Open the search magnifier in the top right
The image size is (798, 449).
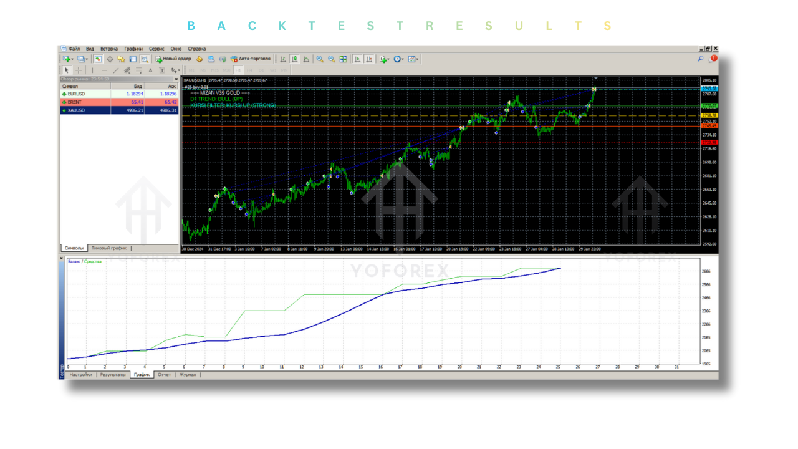coord(700,59)
